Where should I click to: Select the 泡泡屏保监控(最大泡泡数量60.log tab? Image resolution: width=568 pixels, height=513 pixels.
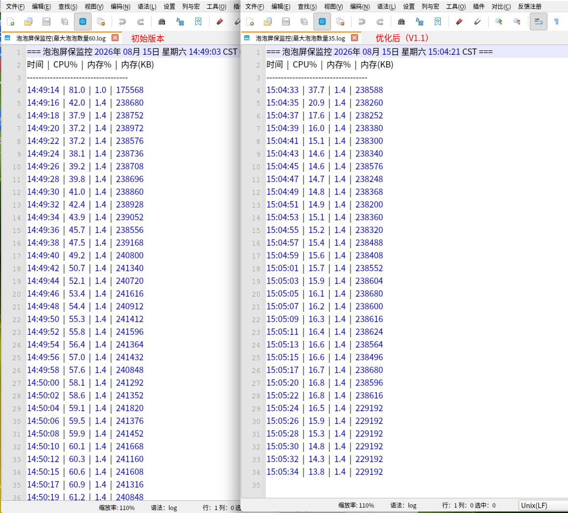61,38
